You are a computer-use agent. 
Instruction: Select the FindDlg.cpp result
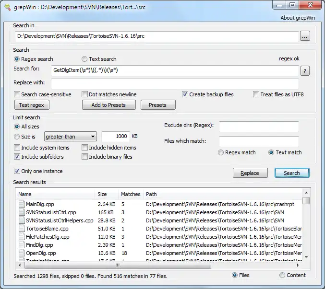(x=159, y=245)
